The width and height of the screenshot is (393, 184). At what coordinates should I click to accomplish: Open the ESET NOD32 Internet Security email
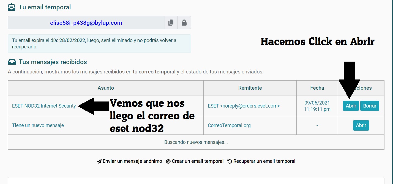[x=351, y=106]
